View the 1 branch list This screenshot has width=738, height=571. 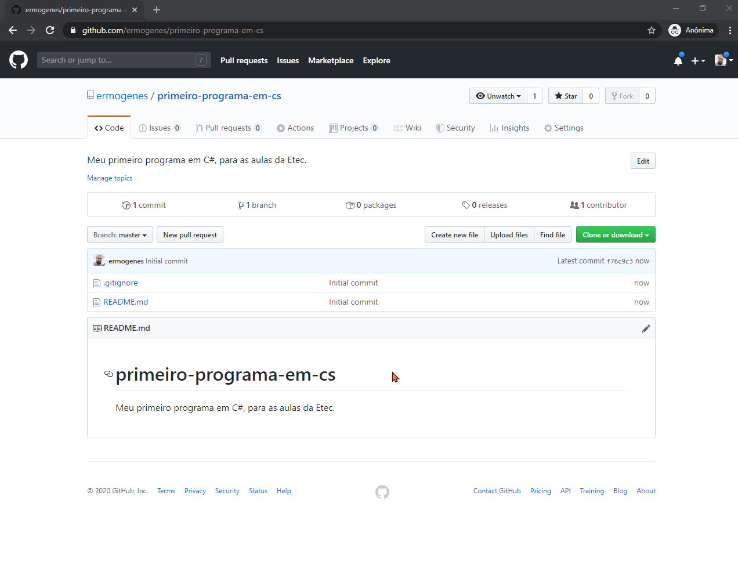(x=257, y=205)
